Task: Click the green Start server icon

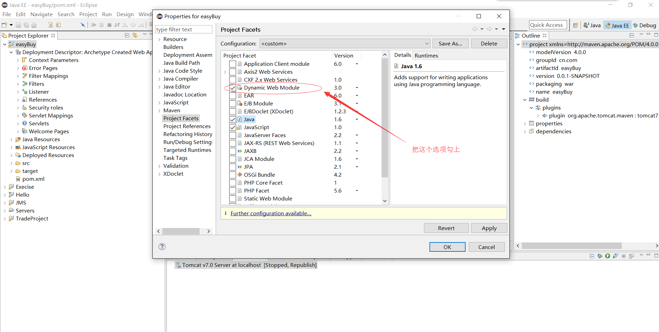Action: click(x=608, y=256)
